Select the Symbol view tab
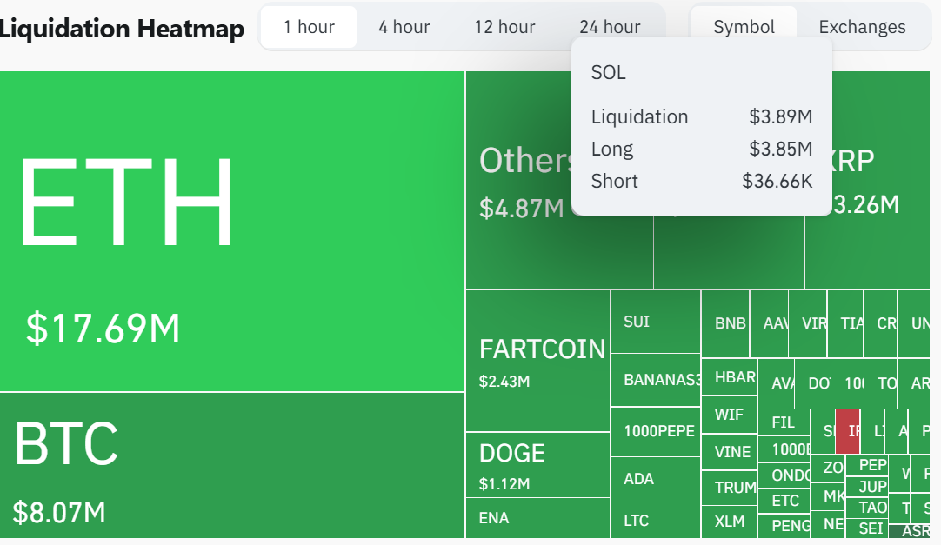Screen dimensions: 941x545 point(744,27)
